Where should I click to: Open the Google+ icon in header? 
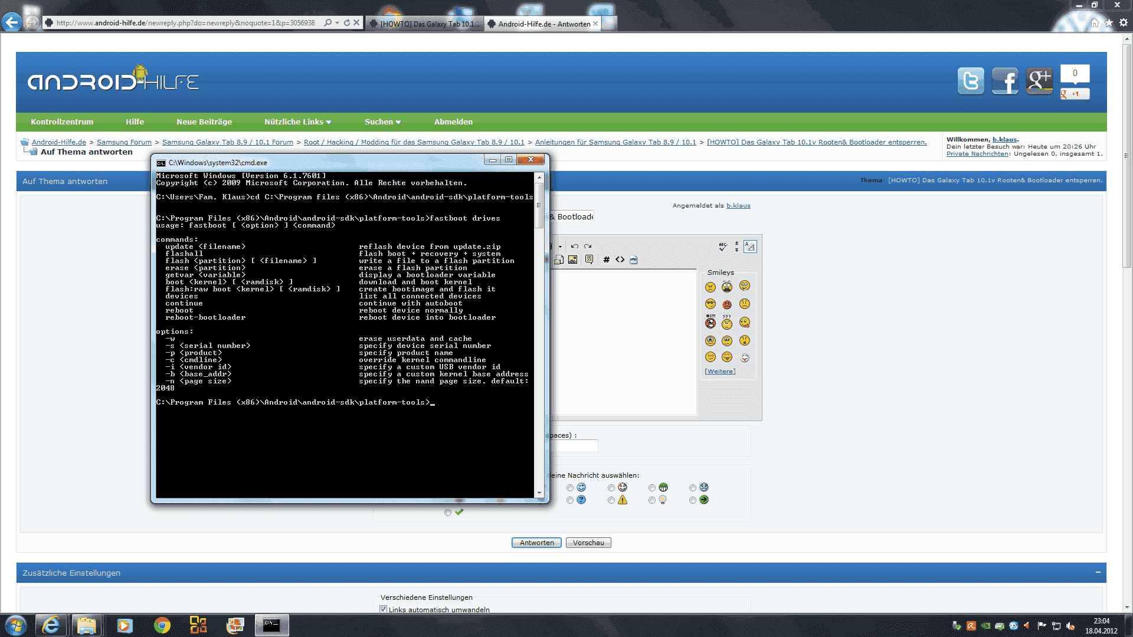point(1039,81)
